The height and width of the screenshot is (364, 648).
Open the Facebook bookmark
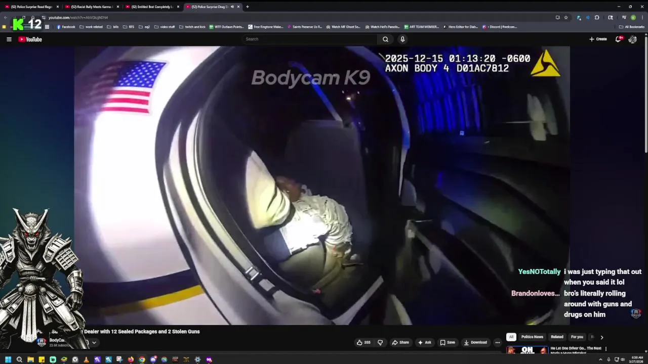pyautogui.click(x=66, y=27)
